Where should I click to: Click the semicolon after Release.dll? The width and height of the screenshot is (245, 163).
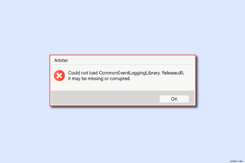(183, 73)
